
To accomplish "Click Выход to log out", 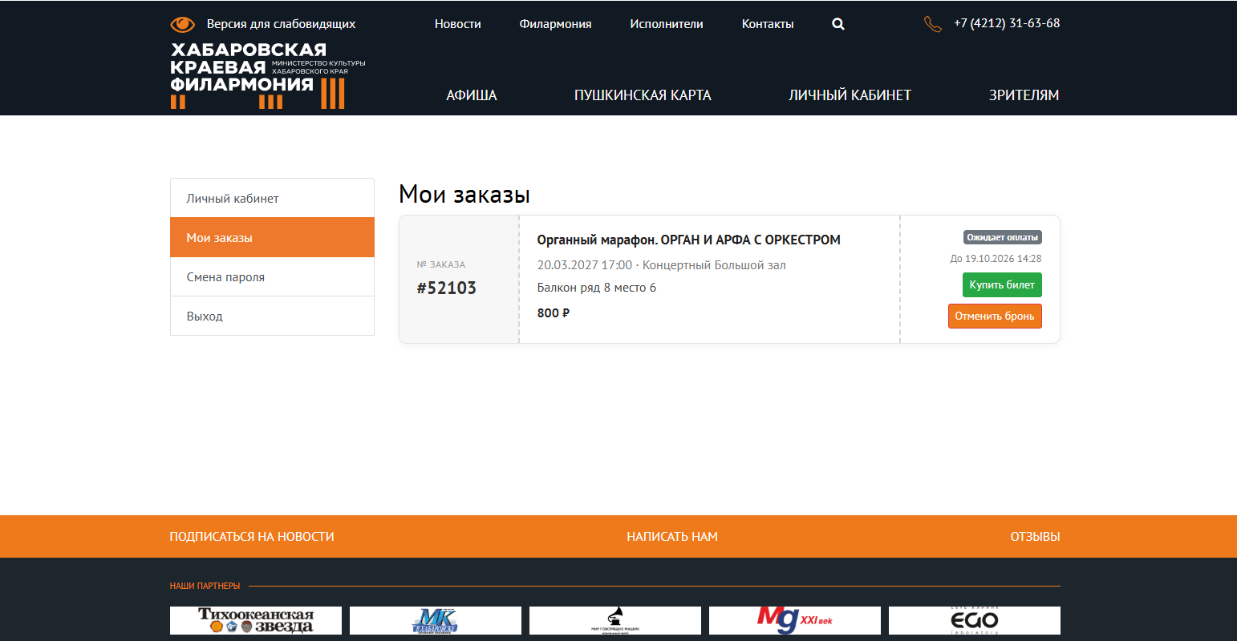I will coord(272,316).
